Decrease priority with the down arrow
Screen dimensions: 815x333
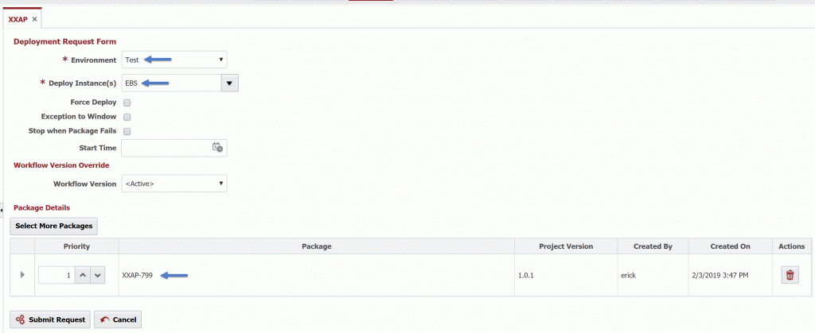point(98,275)
